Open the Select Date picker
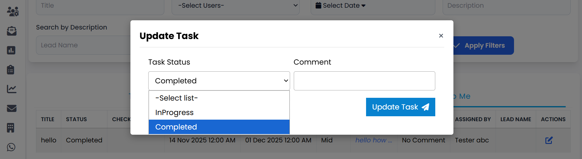This screenshot has width=582, height=159. [x=341, y=6]
